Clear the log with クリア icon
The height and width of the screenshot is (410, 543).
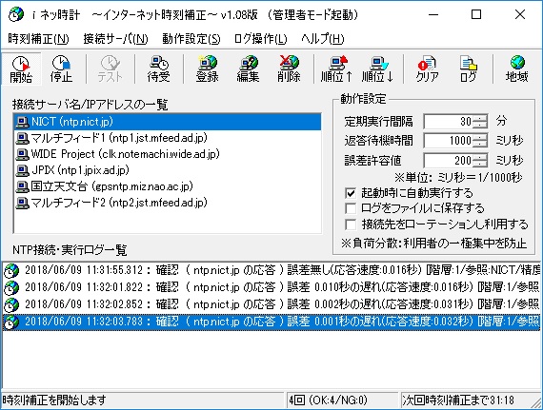point(428,68)
